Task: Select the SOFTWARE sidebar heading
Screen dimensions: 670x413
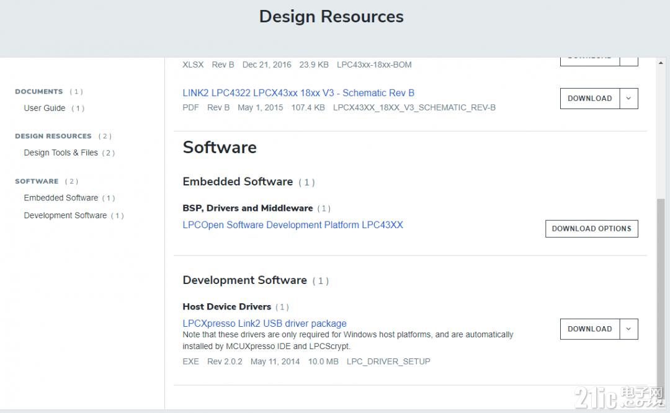Action: (37, 181)
